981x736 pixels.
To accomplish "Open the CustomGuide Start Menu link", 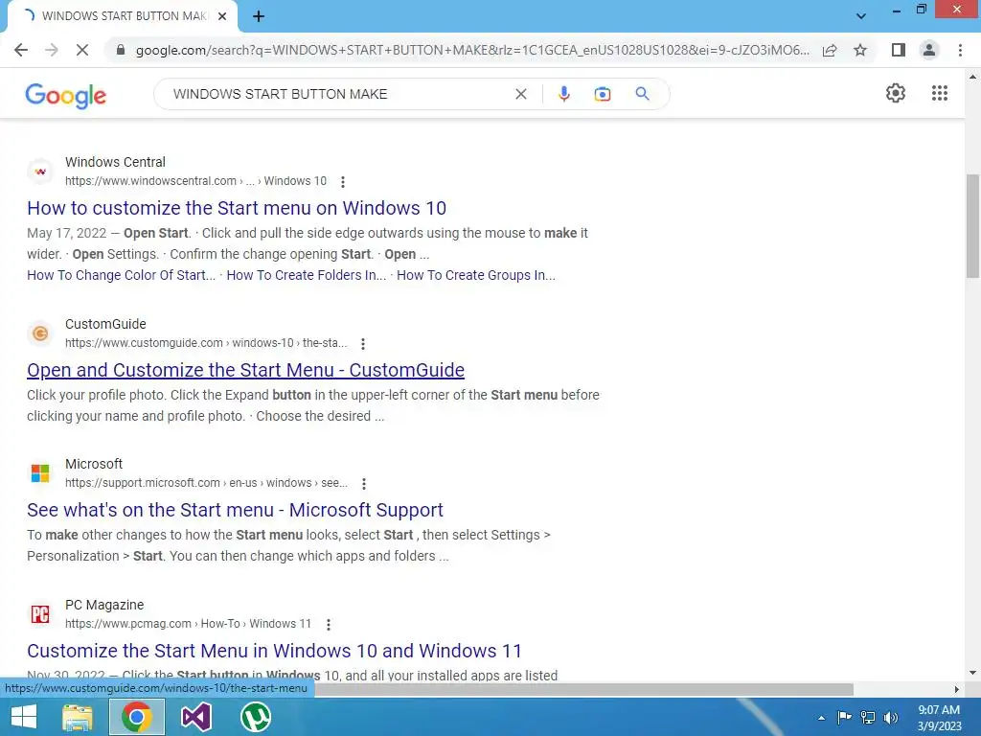I will (245, 370).
